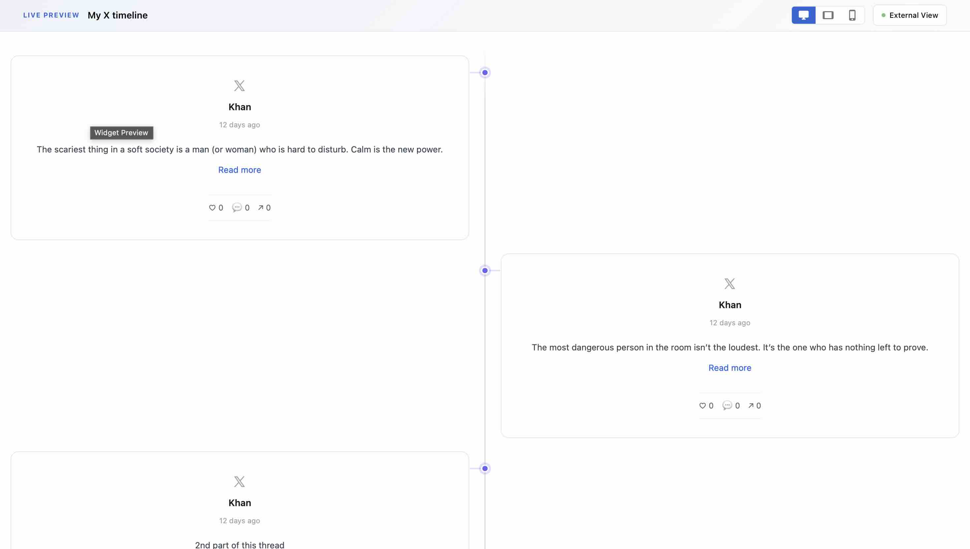This screenshot has width=970, height=549.
Task: Open External View
Action: (910, 15)
